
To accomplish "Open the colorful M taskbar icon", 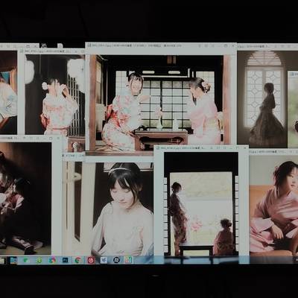I will pos(129,260).
